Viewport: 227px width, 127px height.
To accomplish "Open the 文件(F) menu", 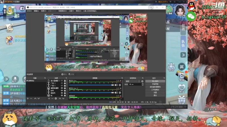I will pos(29,11).
